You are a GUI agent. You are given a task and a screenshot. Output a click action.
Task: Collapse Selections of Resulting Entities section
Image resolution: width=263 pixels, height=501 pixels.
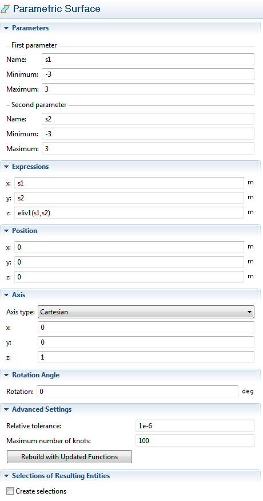point(6,476)
